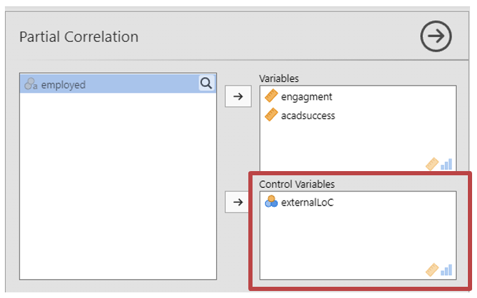Select acadsuccess in the Variables list
The image size is (477, 298).
[x=308, y=115]
